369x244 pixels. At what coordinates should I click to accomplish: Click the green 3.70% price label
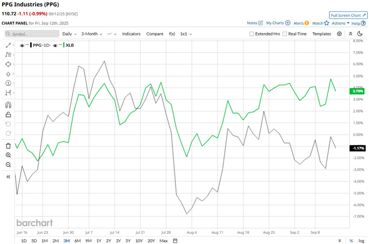click(x=358, y=91)
